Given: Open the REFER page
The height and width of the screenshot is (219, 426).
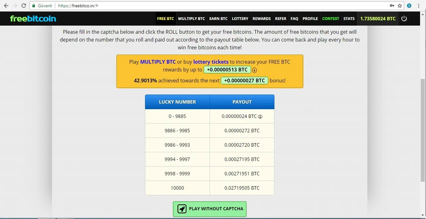Looking at the screenshot, I should pos(281,19).
